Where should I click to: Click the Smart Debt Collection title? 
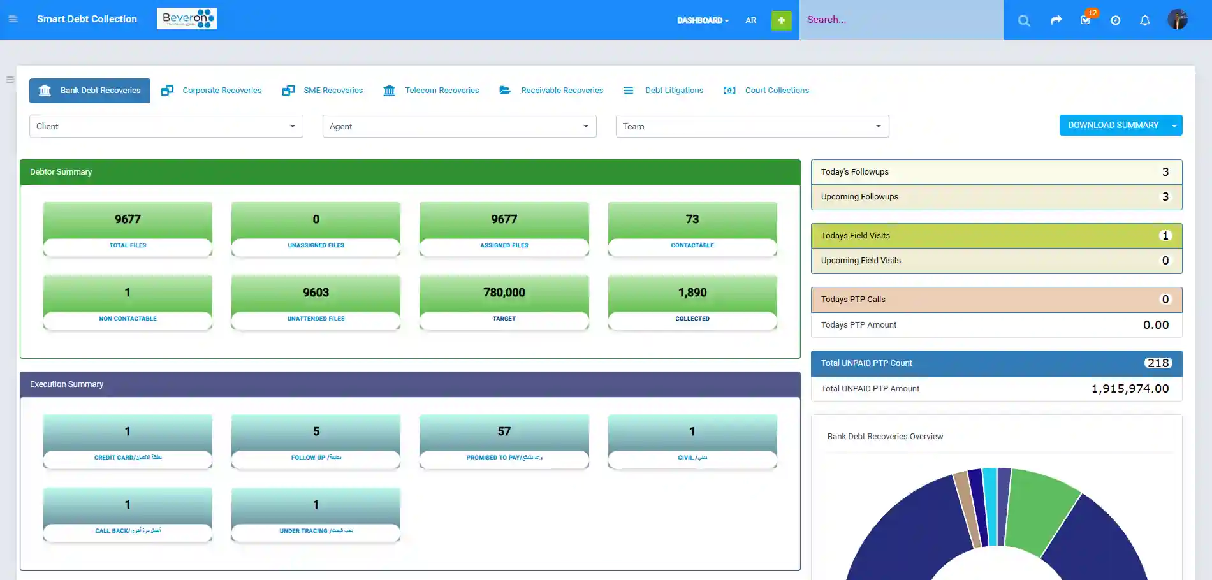pyautogui.click(x=87, y=19)
